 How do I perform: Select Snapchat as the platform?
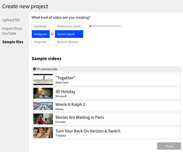(41, 42)
